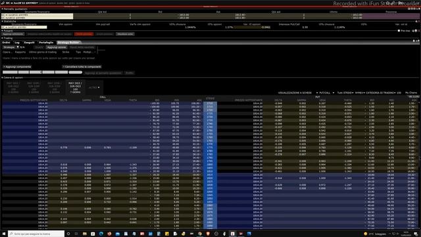Click the -0.0461 statistic value
Viewport: 421px width, 237px height.
pos(266,27)
